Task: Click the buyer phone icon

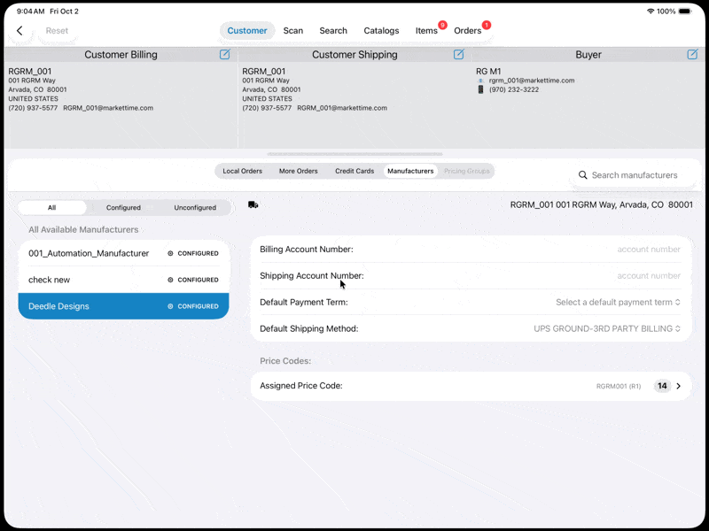Action: pyautogui.click(x=480, y=89)
